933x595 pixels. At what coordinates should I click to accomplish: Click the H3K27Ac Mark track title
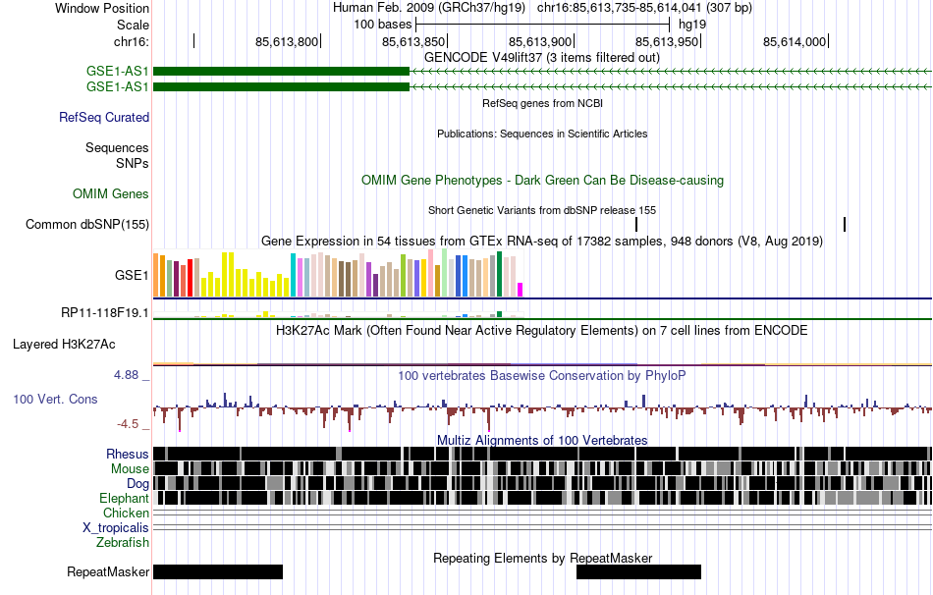pyautogui.click(x=542, y=330)
